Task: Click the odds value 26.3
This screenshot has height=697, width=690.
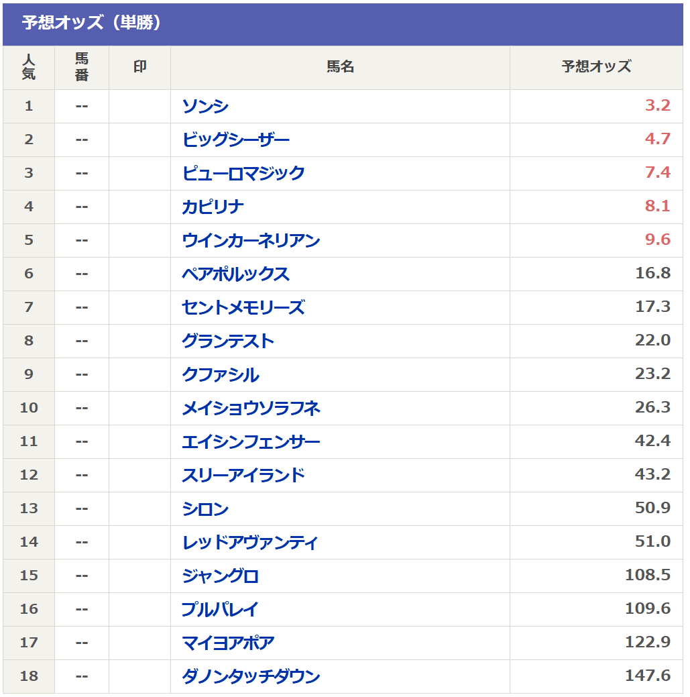Action: pyautogui.click(x=652, y=408)
